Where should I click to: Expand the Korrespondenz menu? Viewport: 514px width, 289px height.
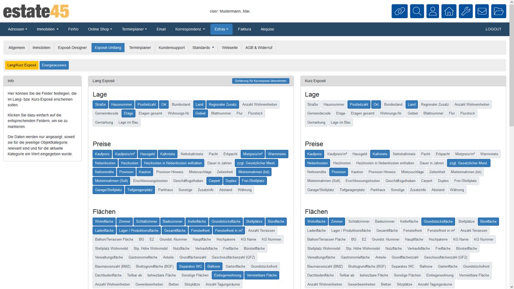[x=190, y=29]
